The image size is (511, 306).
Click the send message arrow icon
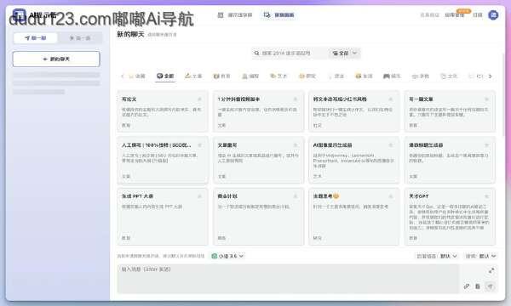490,286
